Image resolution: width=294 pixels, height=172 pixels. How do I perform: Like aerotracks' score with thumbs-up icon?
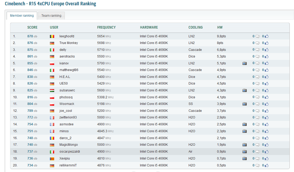[267, 56]
